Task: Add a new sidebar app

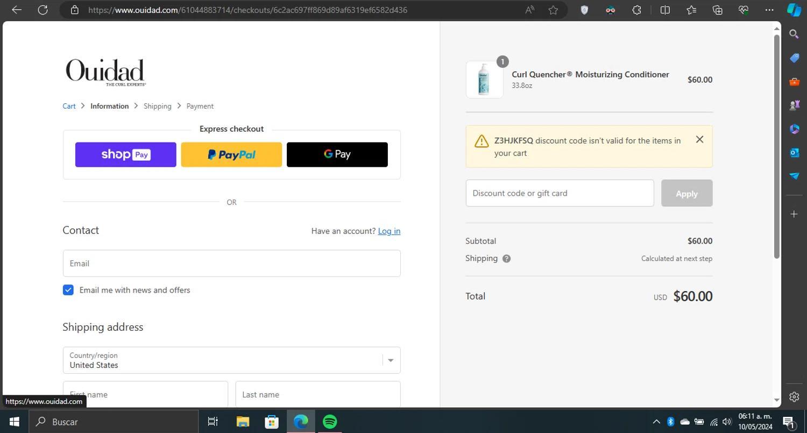Action: click(x=794, y=214)
